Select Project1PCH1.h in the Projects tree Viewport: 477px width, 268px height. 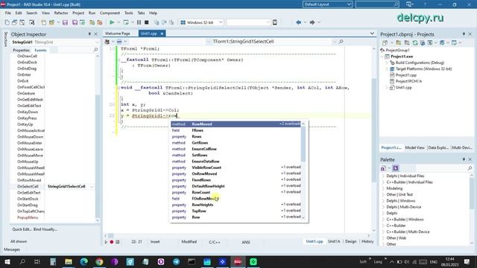point(408,81)
